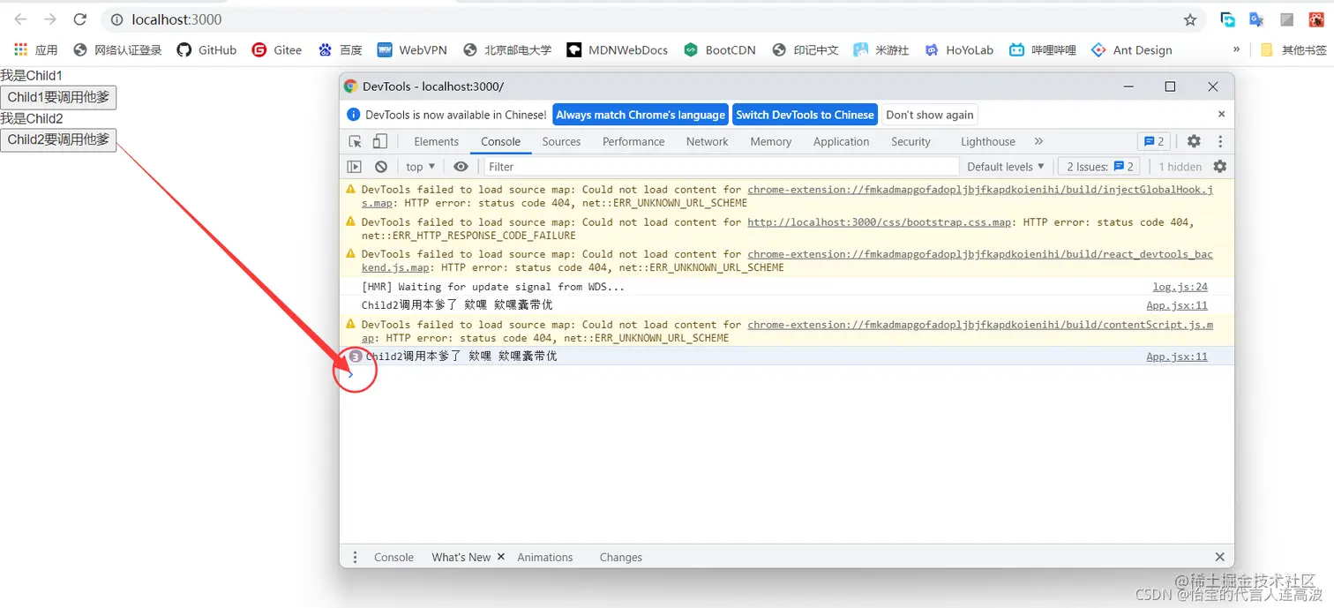Dismiss the DevTools language info bar
The image size is (1334, 608).
tap(1221, 114)
